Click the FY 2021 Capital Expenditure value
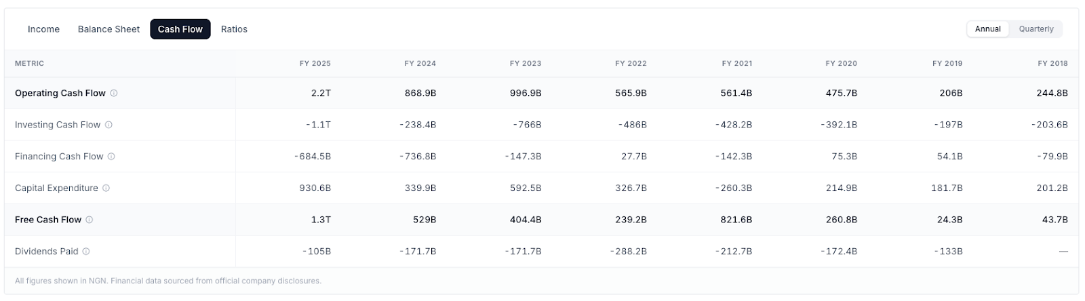Screen dimensions: 1085x301 [x=733, y=188]
